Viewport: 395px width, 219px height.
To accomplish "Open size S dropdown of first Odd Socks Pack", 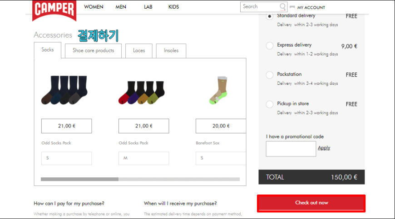I will [66, 158].
